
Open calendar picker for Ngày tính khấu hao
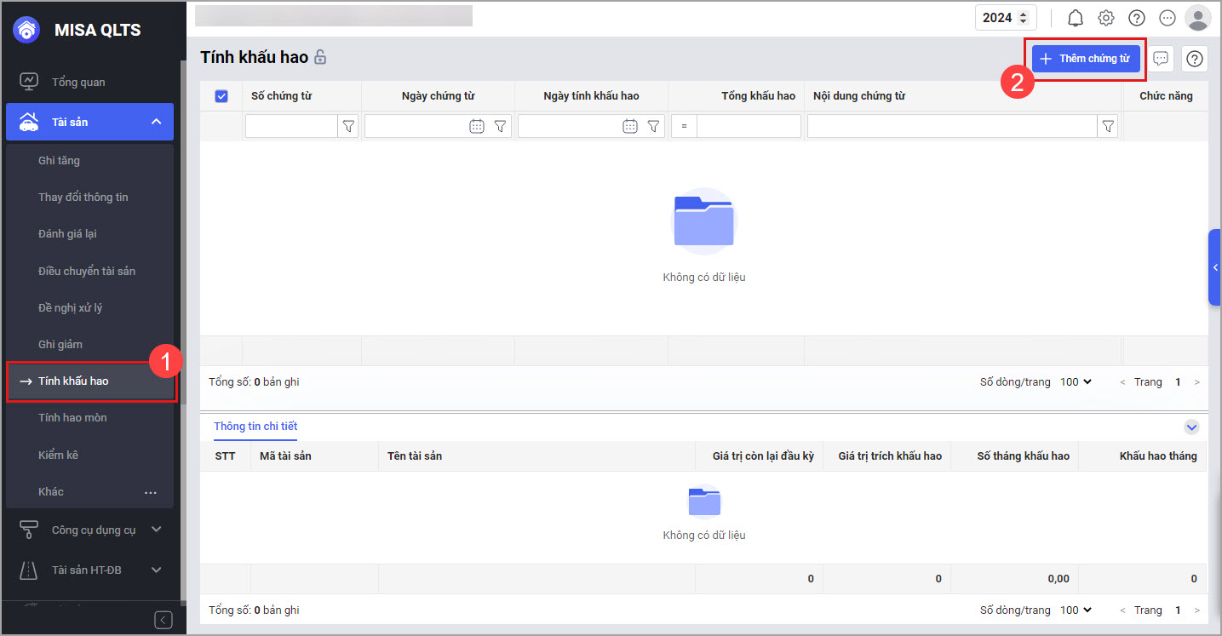[x=630, y=126]
